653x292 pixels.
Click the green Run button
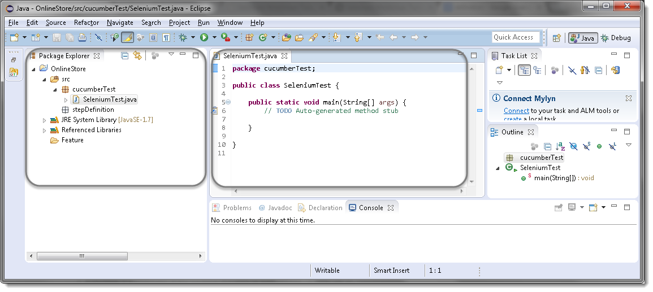204,37
